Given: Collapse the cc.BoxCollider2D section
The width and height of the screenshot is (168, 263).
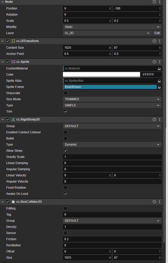Looking at the screenshot, I should 3,202.
